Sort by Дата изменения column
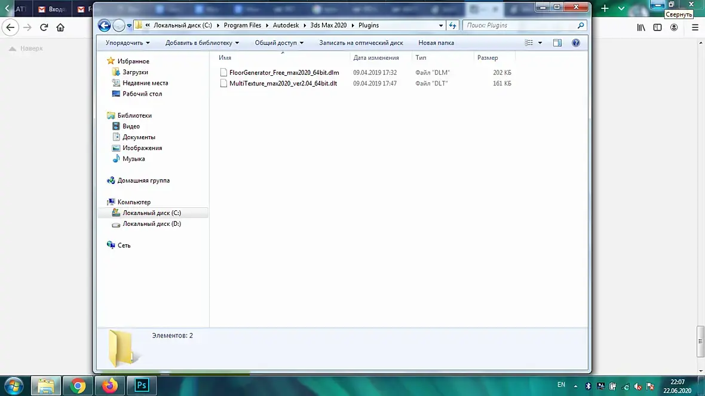Screen dimensions: 705x396 click(x=376, y=57)
